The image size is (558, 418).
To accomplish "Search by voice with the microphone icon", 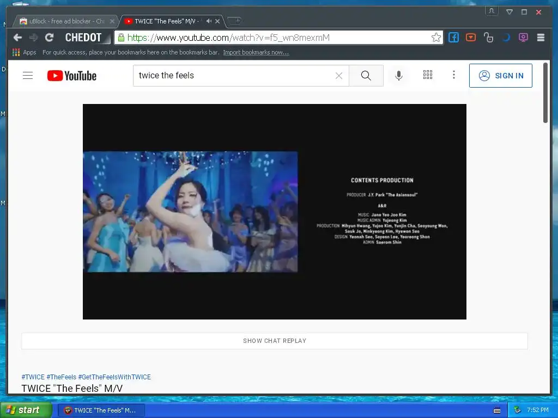I will tap(399, 75).
